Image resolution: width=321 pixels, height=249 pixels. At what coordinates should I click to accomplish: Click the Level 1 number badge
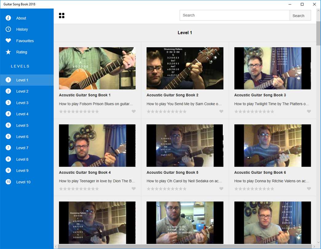(x=8, y=80)
